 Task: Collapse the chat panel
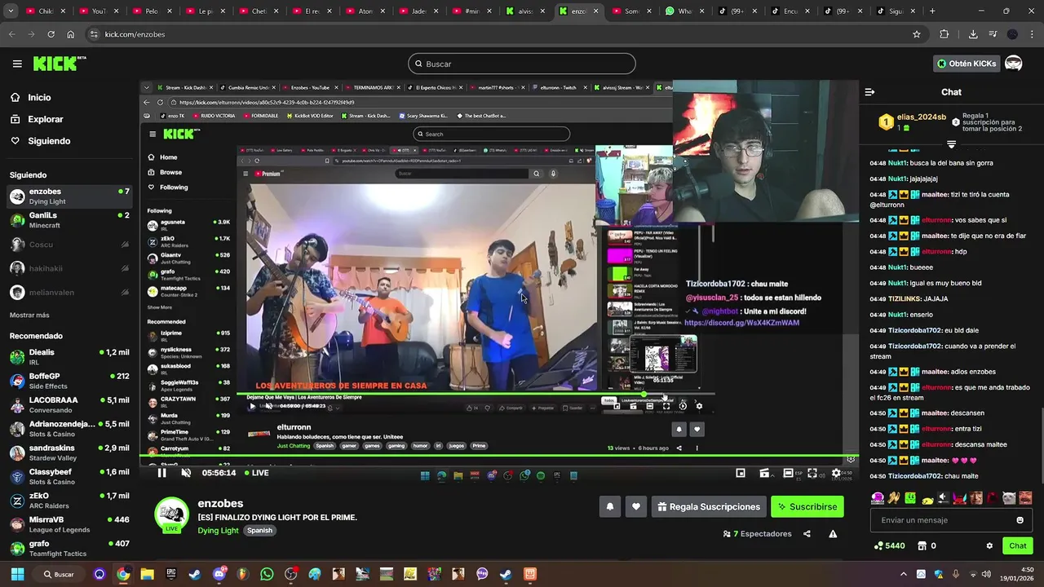(869, 92)
